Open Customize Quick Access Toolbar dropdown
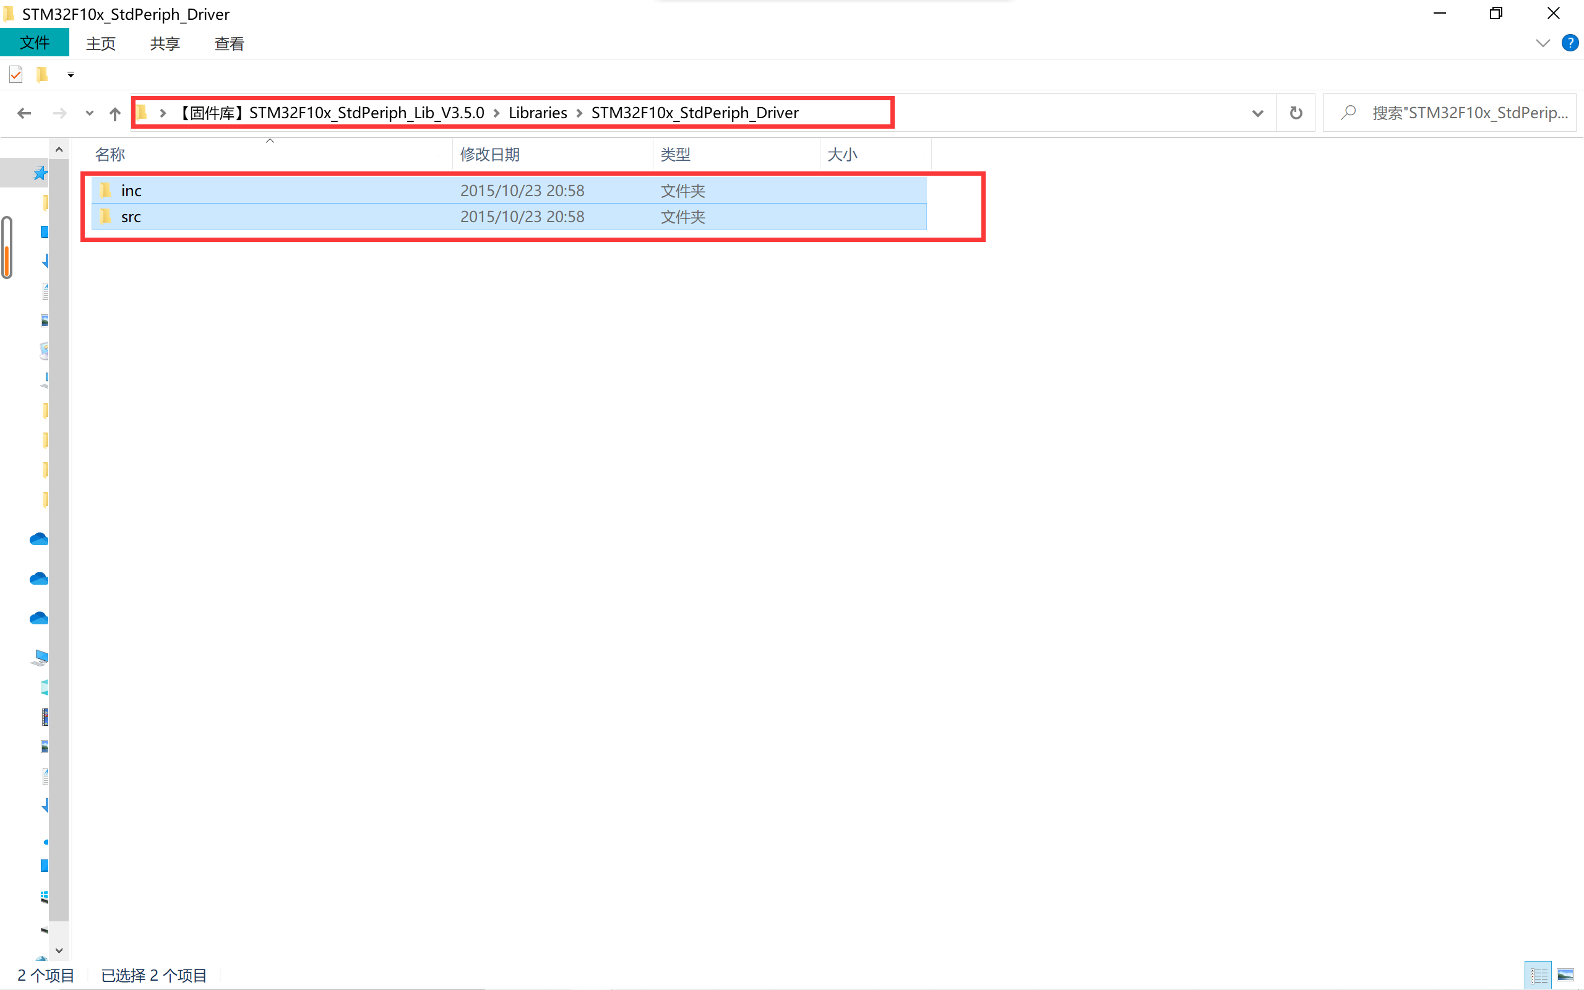Image resolution: width=1584 pixels, height=990 pixels. tap(71, 75)
